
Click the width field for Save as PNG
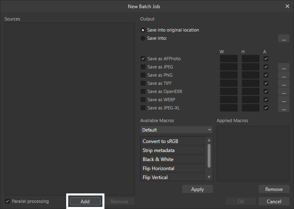[229, 75]
